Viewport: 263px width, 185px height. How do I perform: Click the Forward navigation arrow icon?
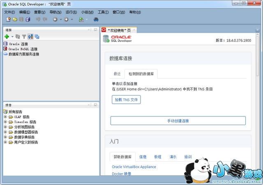66,19
